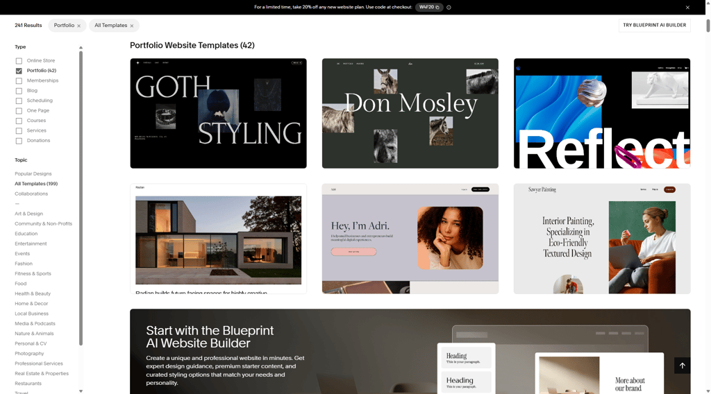The width and height of the screenshot is (711, 394).
Task: Select Professional Services topic
Action: click(39, 363)
